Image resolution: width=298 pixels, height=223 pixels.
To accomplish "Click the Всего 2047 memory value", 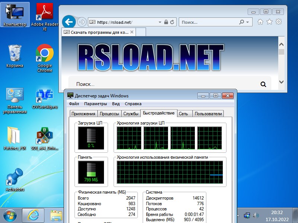I will coord(131,198).
